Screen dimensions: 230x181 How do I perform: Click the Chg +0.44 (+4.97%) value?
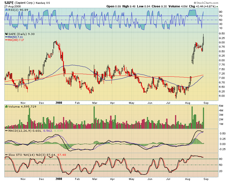coord(202,6)
